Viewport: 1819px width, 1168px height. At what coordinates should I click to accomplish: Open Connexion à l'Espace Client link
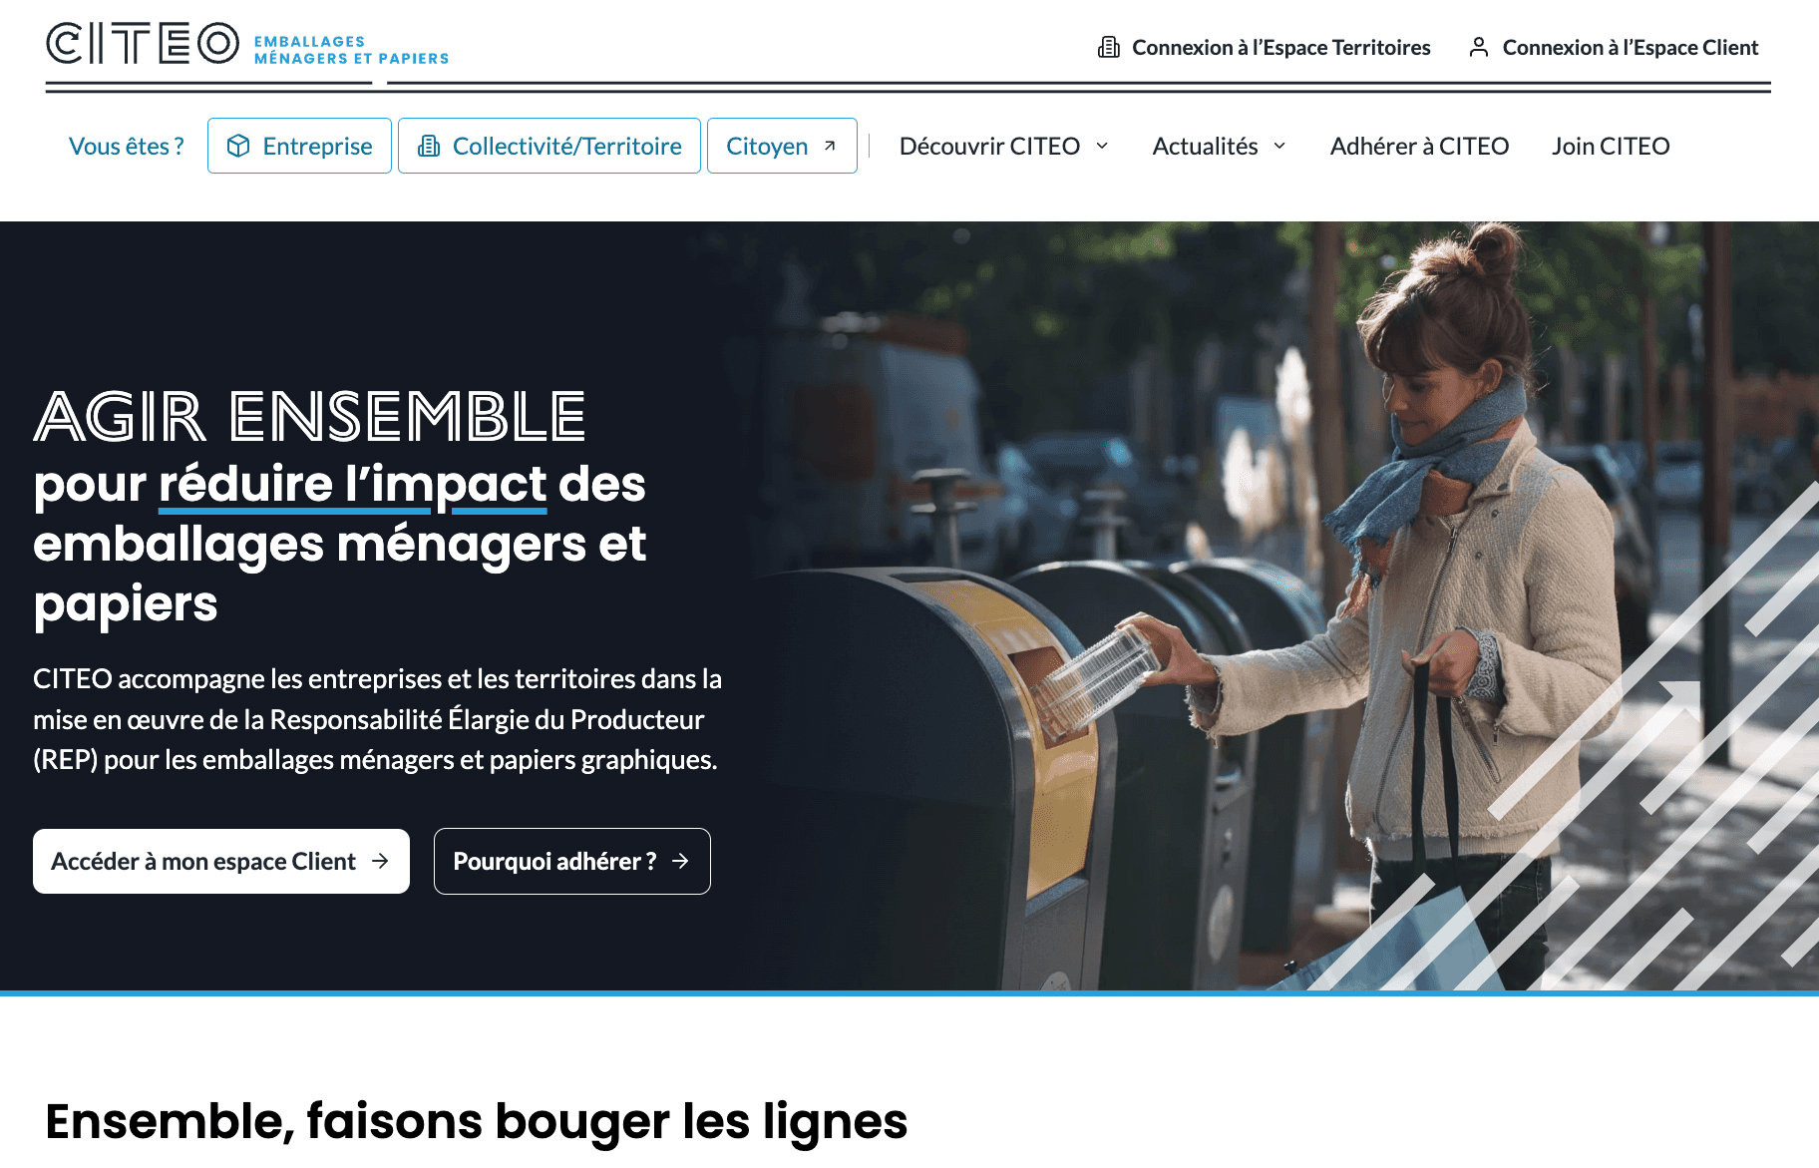tap(1614, 47)
